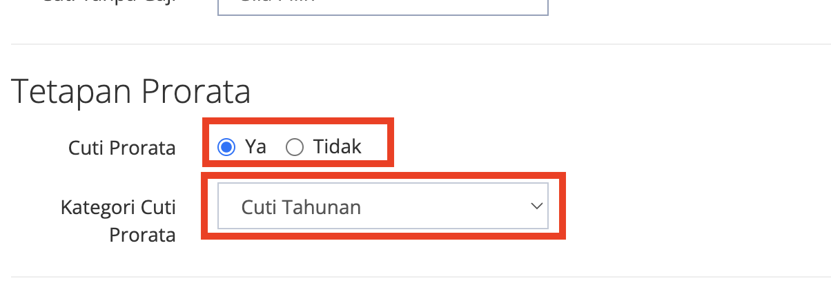The height and width of the screenshot is (308, 831).
Task: Click the "Ya" option label text
Action: 255,147
